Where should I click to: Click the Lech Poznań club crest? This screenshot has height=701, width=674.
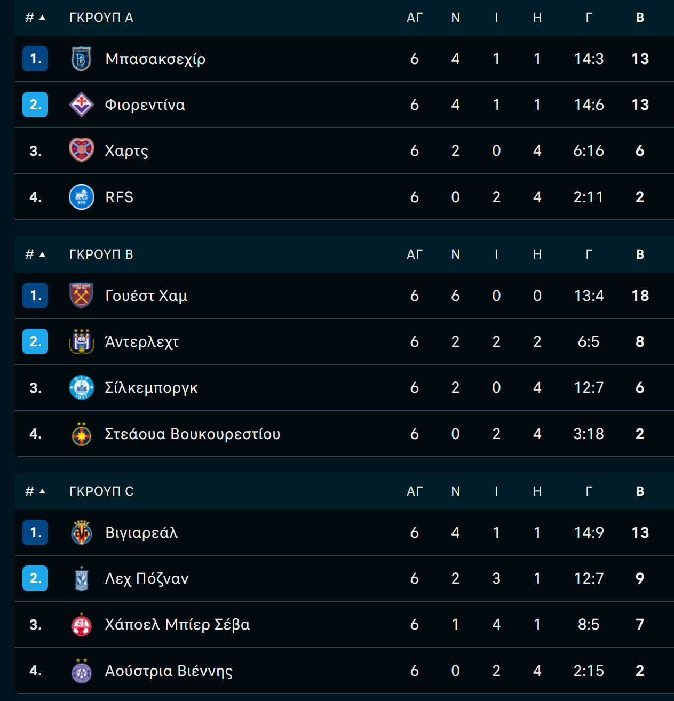pyautogui.click(x=82, y=578)
